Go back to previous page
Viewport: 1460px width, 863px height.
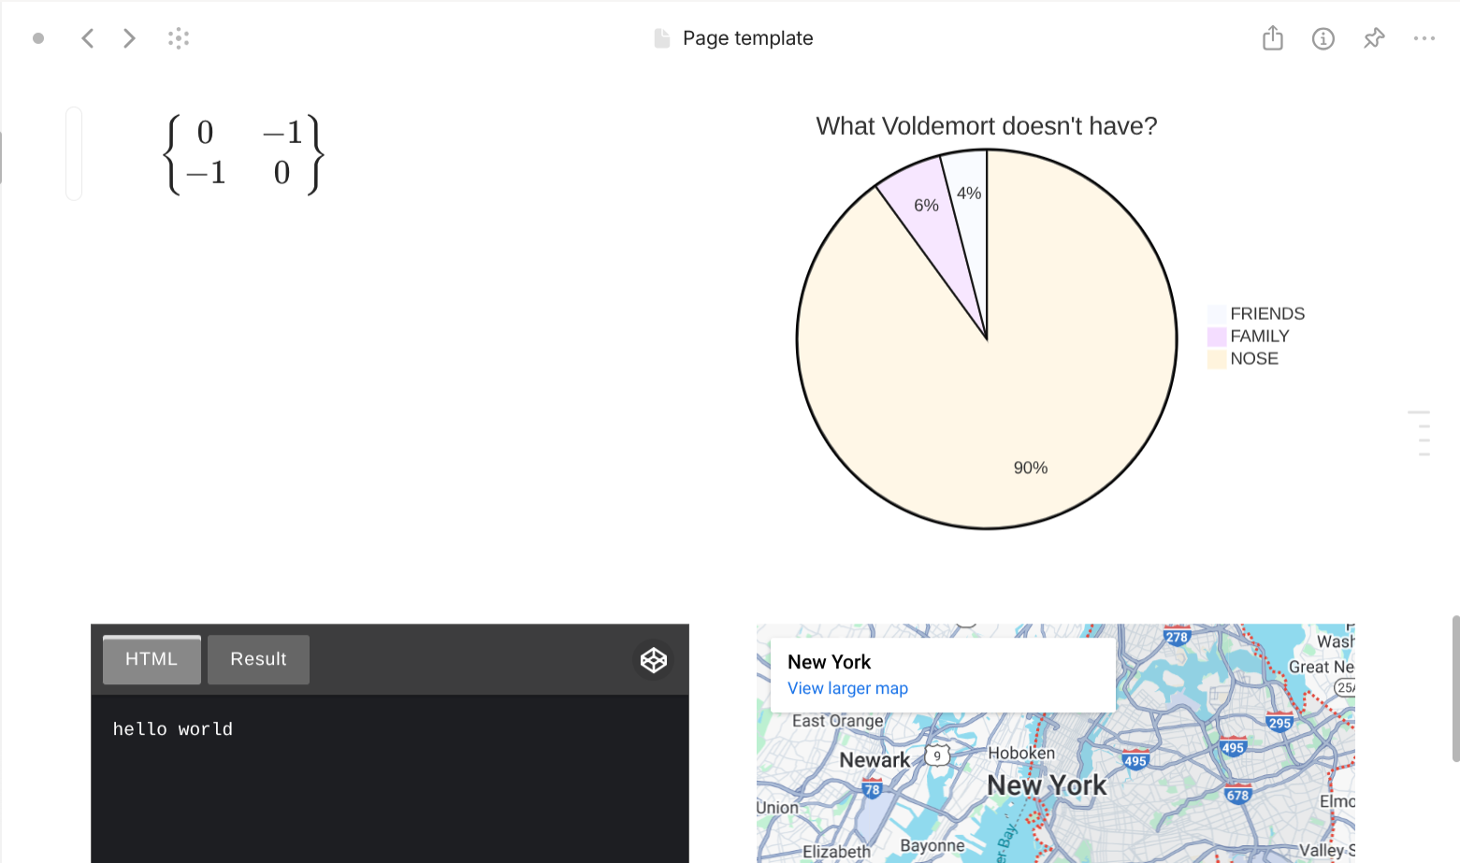(x=88, y=38)
